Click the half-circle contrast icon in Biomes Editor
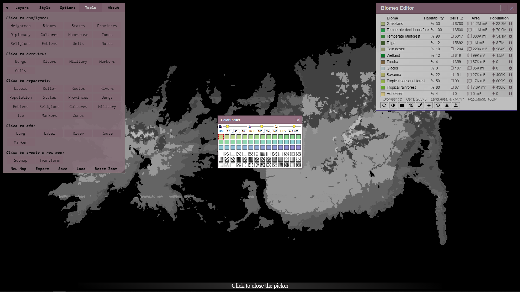This screenshot has height=292, width=520. click(x=393, y=105)
